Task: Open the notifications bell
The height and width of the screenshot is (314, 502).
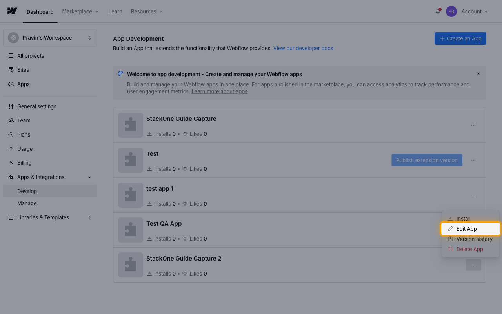Action: pos(438,11)
